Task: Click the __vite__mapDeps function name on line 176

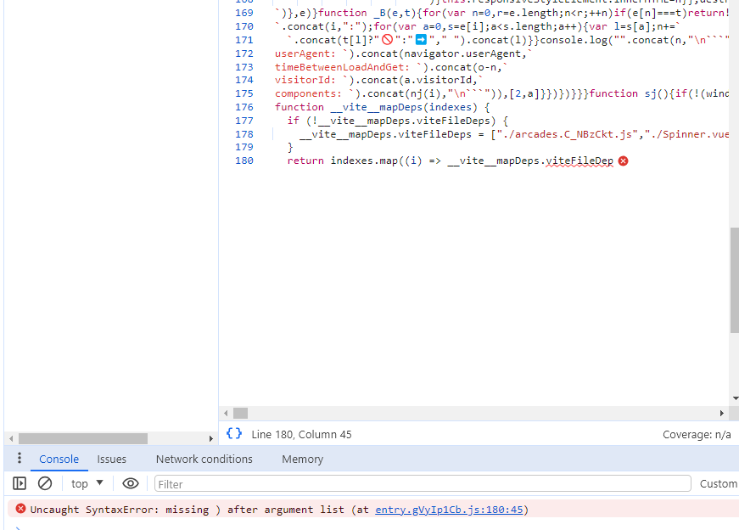Action: pyautogui.click(x=376, y=107)
